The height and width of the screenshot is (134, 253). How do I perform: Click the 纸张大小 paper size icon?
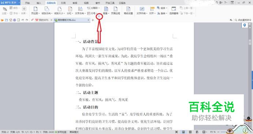coord(59,9)
